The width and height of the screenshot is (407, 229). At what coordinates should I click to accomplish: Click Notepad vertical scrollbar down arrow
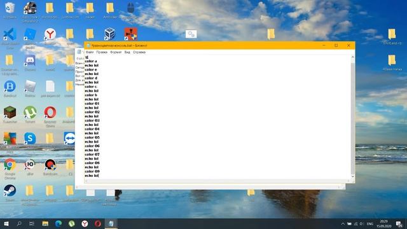pyautogui.click(x=353, y=176)
